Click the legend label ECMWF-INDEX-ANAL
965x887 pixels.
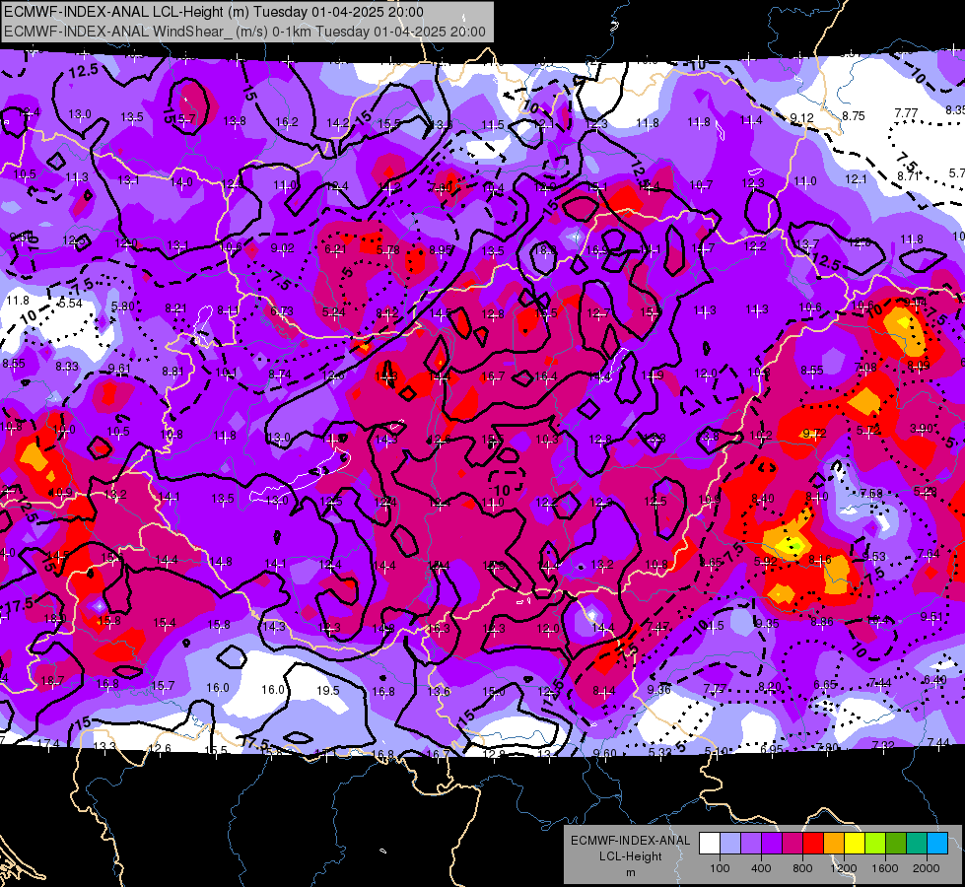[x=630, y=841]
